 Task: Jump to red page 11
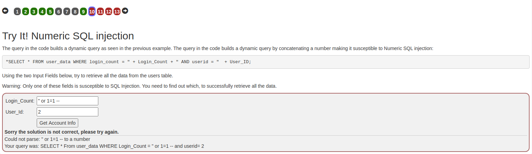tap(100, 12)
